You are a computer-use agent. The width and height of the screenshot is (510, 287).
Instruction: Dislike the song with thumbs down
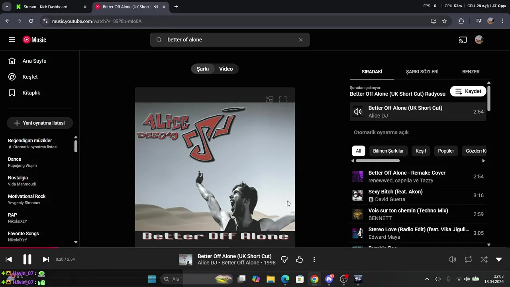[x=284, y=259]
